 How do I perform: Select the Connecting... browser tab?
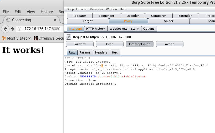coord(31,20)
